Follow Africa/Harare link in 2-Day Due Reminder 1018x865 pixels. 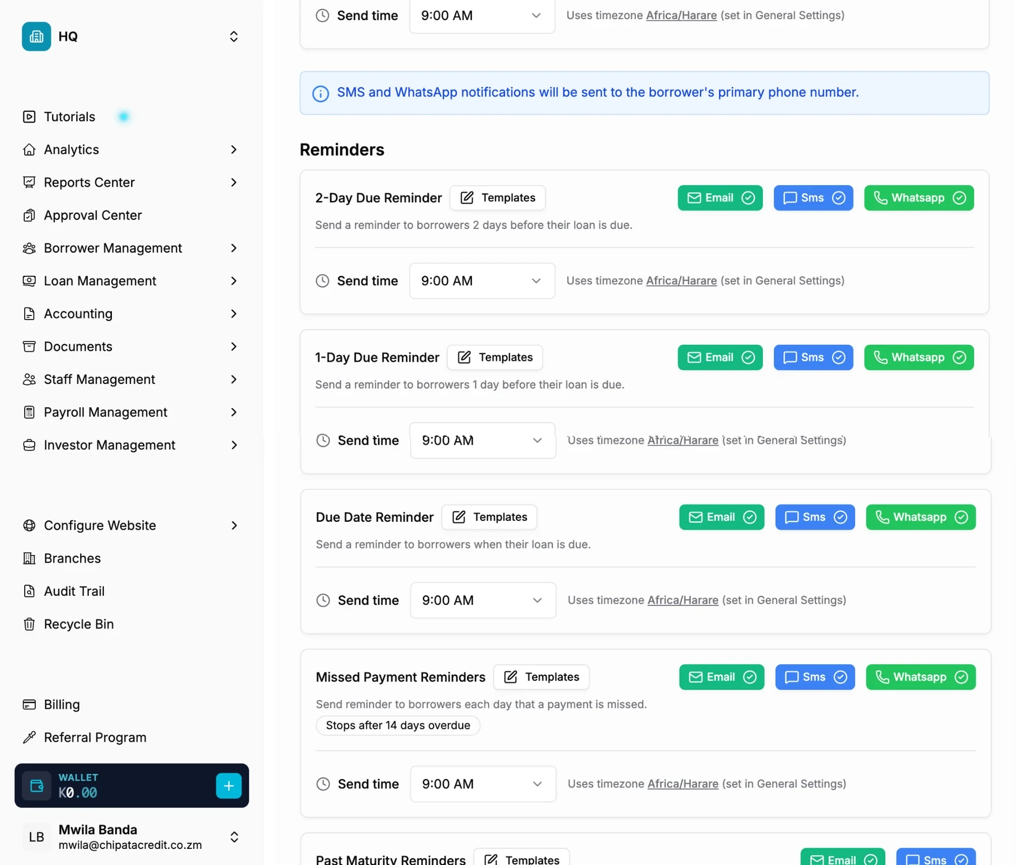(x=681, y=280)
